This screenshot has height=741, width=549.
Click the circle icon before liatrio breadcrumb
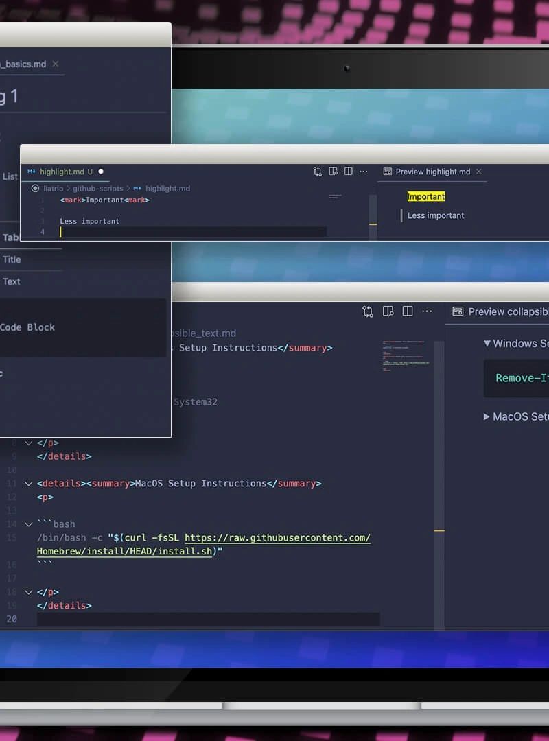tap(35, 189)
